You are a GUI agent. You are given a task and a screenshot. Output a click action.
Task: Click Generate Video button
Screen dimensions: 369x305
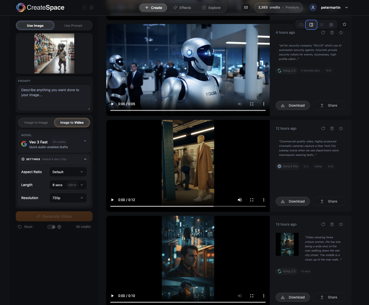tap(54, 216)
